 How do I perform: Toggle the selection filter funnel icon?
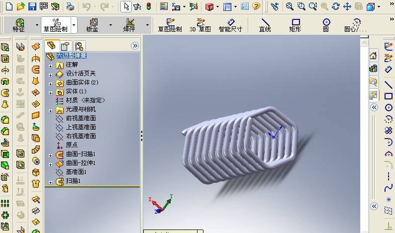pyautogui.click(x=137, y=6)
